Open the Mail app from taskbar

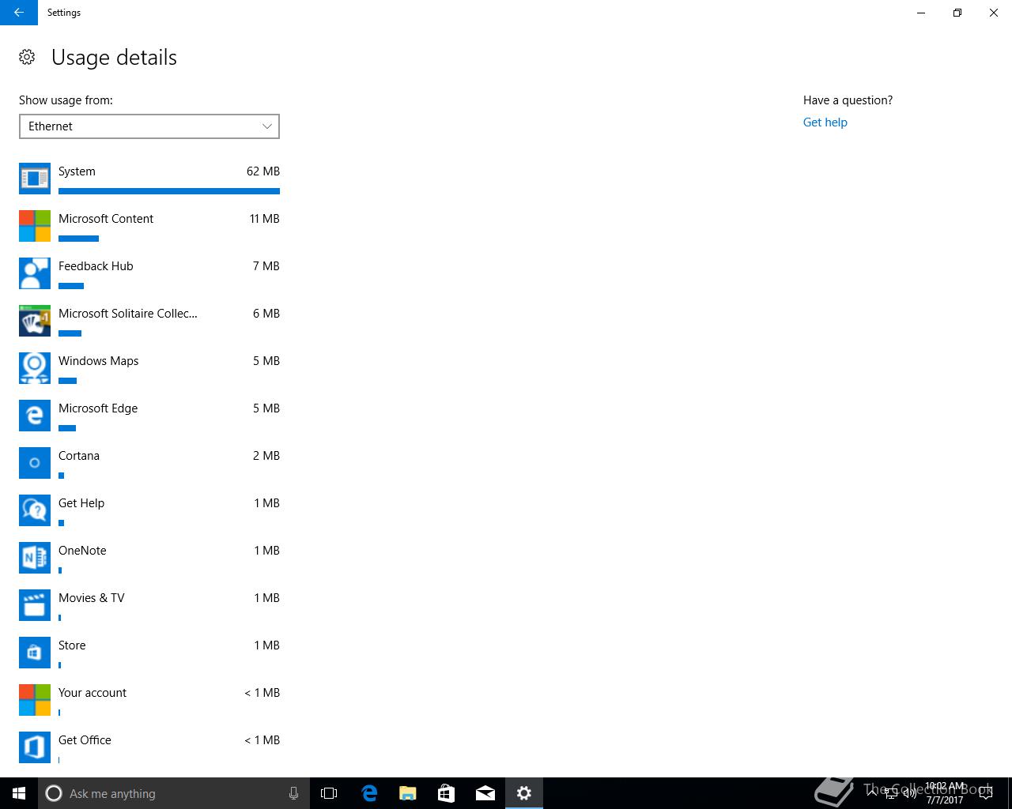tap(485, 793)
